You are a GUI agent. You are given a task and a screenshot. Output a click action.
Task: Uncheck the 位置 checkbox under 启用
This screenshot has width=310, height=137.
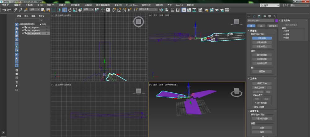pyautogui.click(x=284, y=31)
